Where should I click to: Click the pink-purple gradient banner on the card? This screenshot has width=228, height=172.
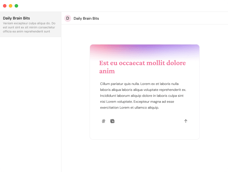144,50
